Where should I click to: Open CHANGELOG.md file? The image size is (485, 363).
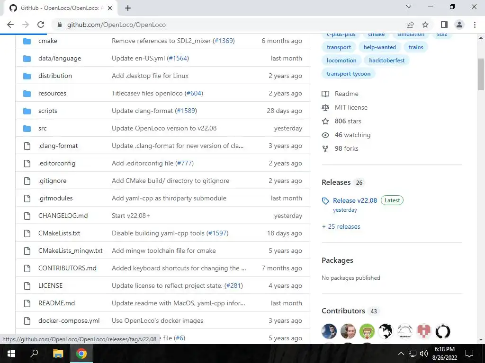tap(63, 216)
